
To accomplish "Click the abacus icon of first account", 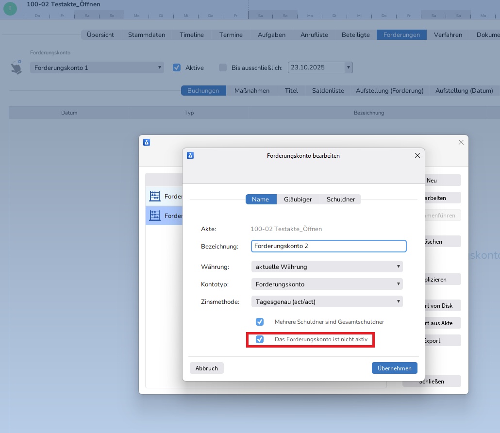I will pyautogui.click(x=155, y=196).
